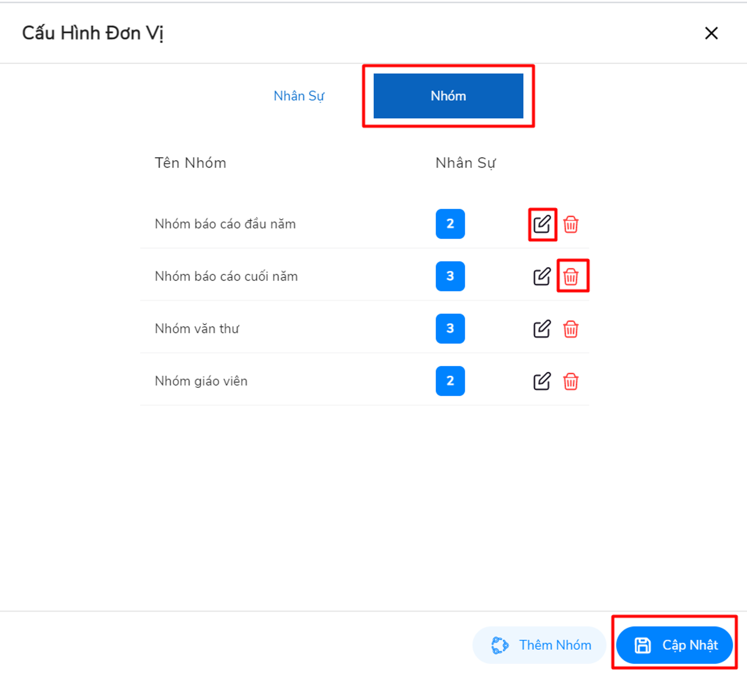Edit the 'Nhóm văn thư' group

click(542, 329)
